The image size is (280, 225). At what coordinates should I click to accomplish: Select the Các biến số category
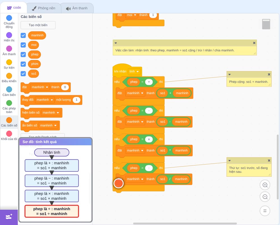click(9, 122)
